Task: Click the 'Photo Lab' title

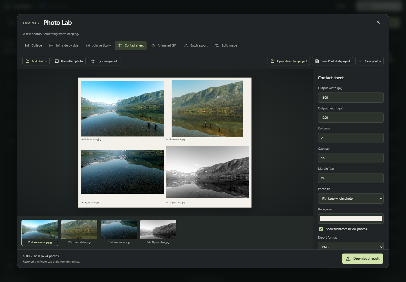Action: [x=58, y=23]
